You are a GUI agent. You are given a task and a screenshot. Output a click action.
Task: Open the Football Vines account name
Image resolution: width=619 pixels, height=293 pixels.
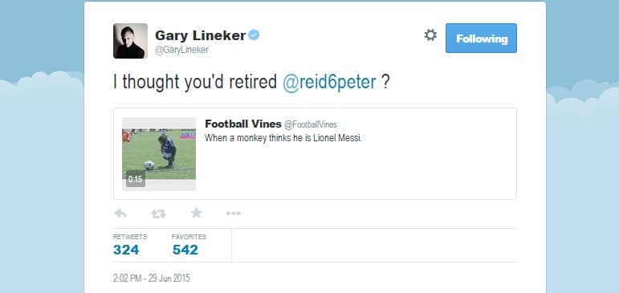pyautogui.click(x=243, y=124)
